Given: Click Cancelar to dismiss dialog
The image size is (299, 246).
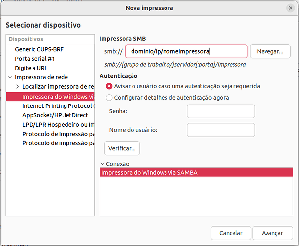Looking at the screenshot, I should (x=231, y=233).
